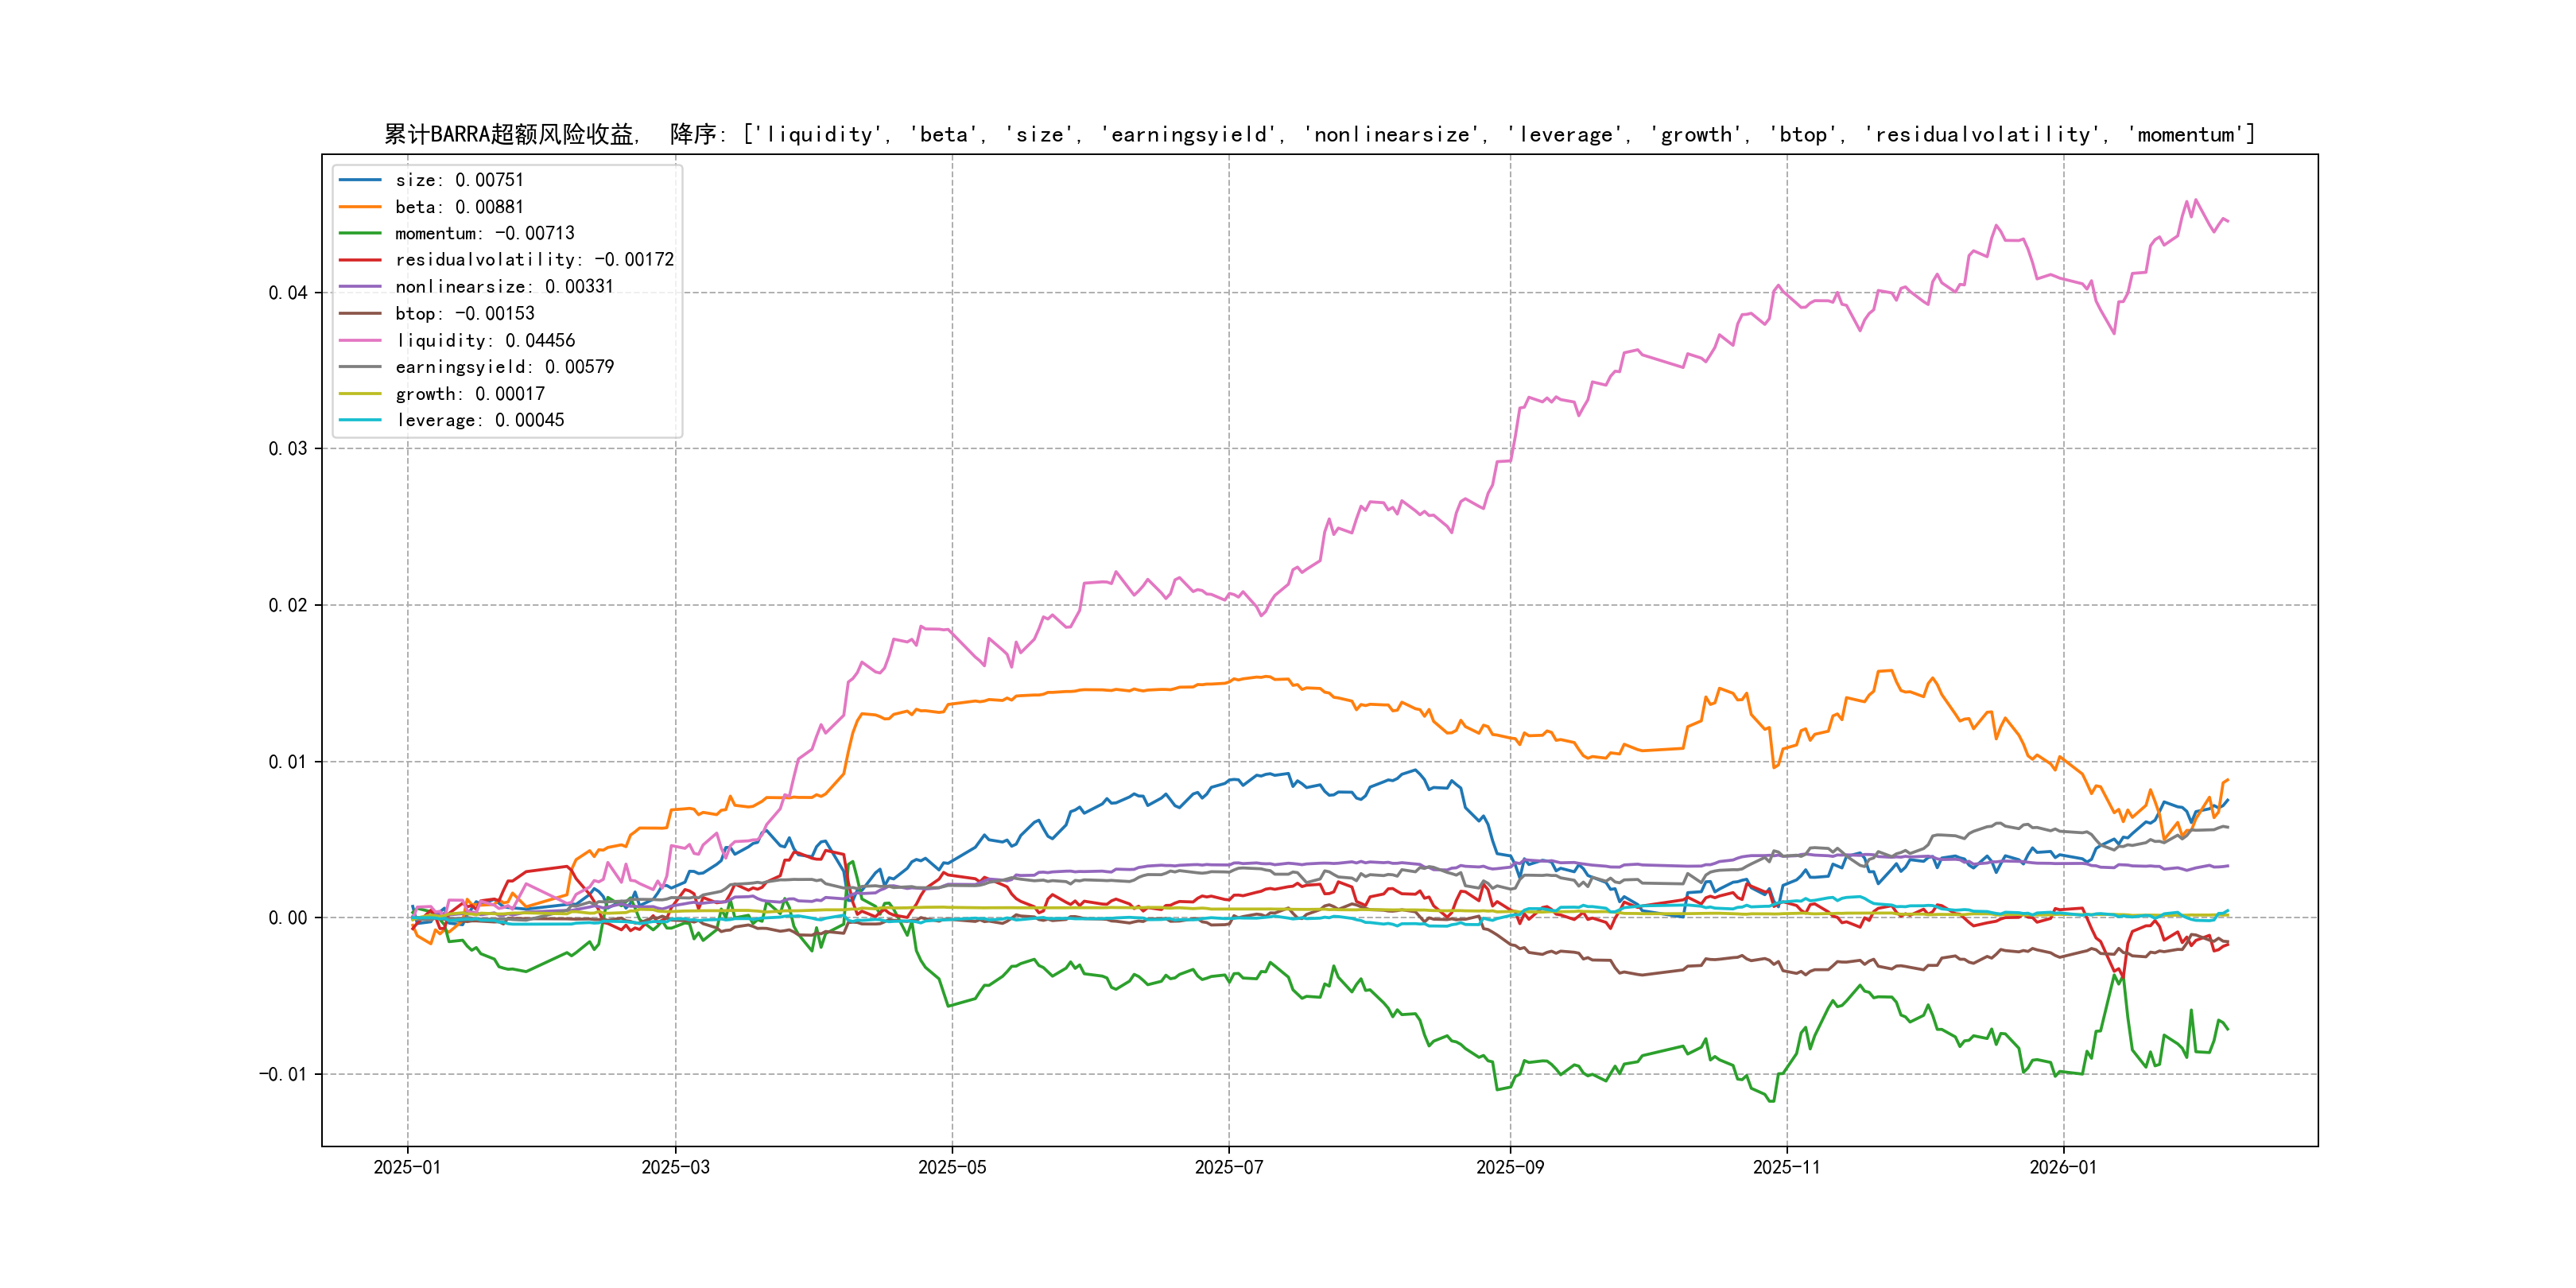Click 'momentum' in the title's descending list
The image size is (2576, 1288).
pos(2185,134)
